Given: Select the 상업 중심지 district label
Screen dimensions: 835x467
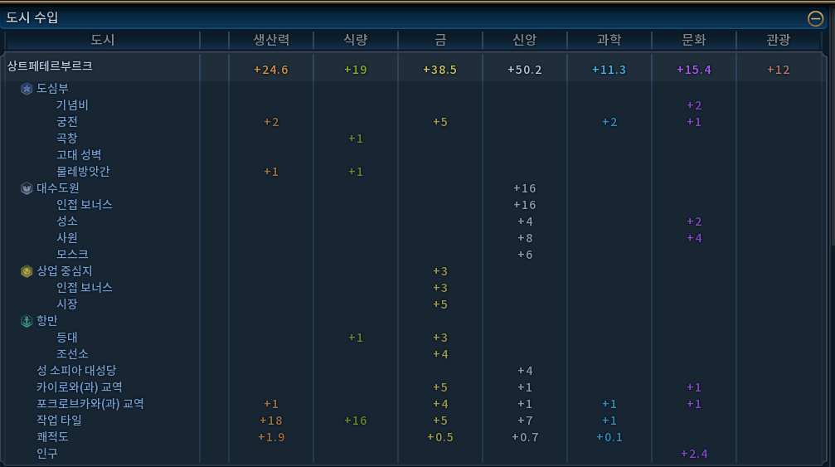Looking at the screenshot, I should coord(65,271).
